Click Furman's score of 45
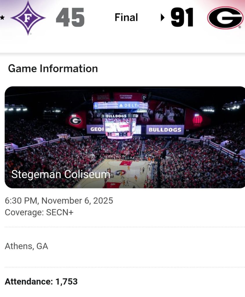The height and width of the screenshot is (297, 245). coord(70,18)
